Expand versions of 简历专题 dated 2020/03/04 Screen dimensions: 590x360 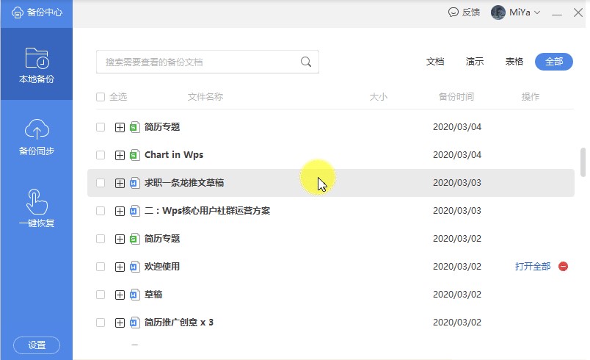[x=120, y=128]
